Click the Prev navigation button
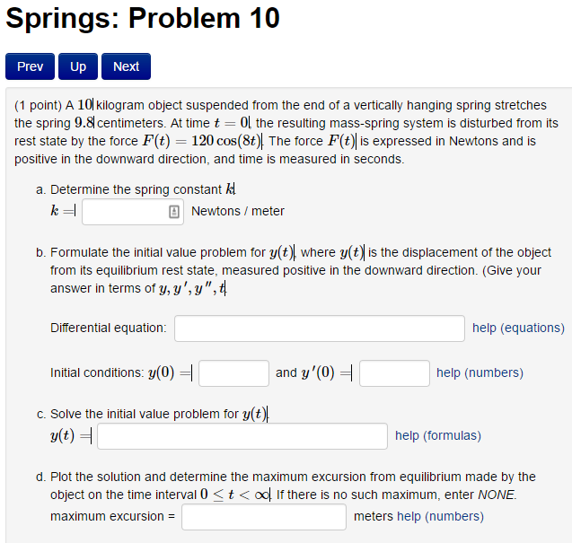Screen dimensions: 572x543 coord(30,66)
